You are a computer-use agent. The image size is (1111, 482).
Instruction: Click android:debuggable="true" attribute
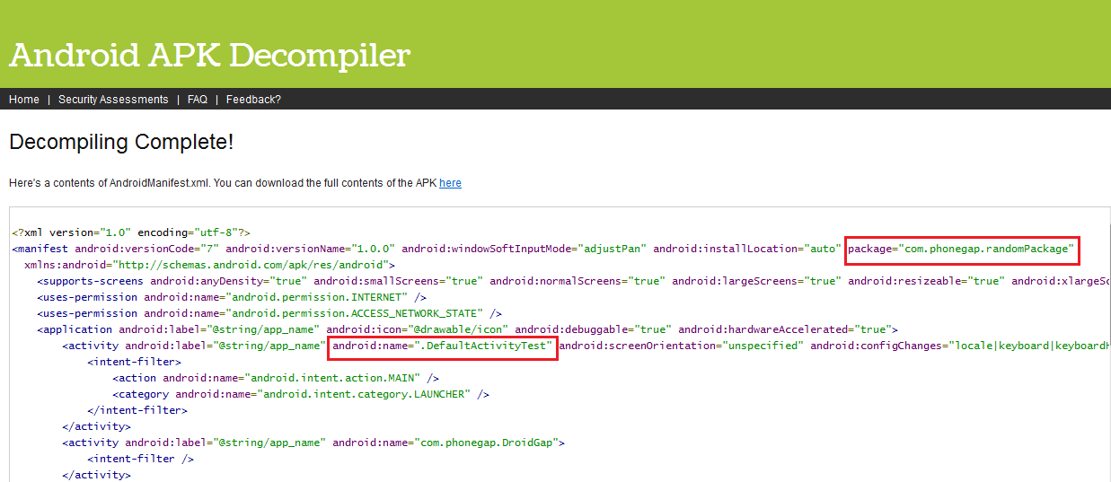[593, 329]
